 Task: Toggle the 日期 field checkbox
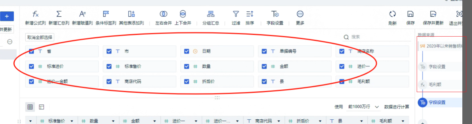(187, 51)
